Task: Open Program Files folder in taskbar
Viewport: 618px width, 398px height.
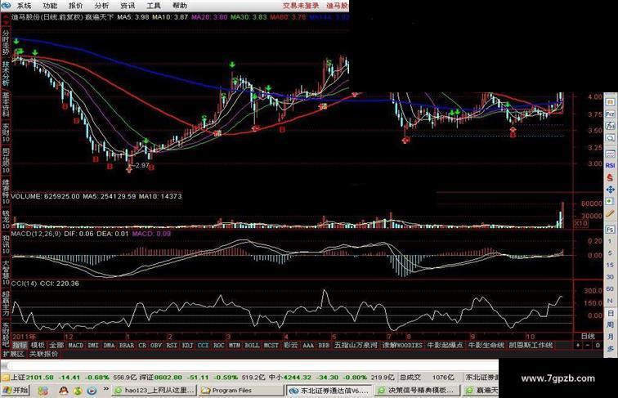Action: click(x=241, y=390)
